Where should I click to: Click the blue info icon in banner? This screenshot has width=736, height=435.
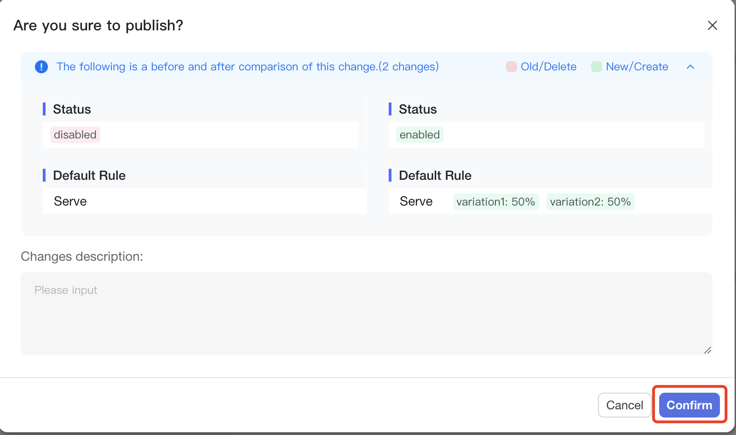coord(41,67)
